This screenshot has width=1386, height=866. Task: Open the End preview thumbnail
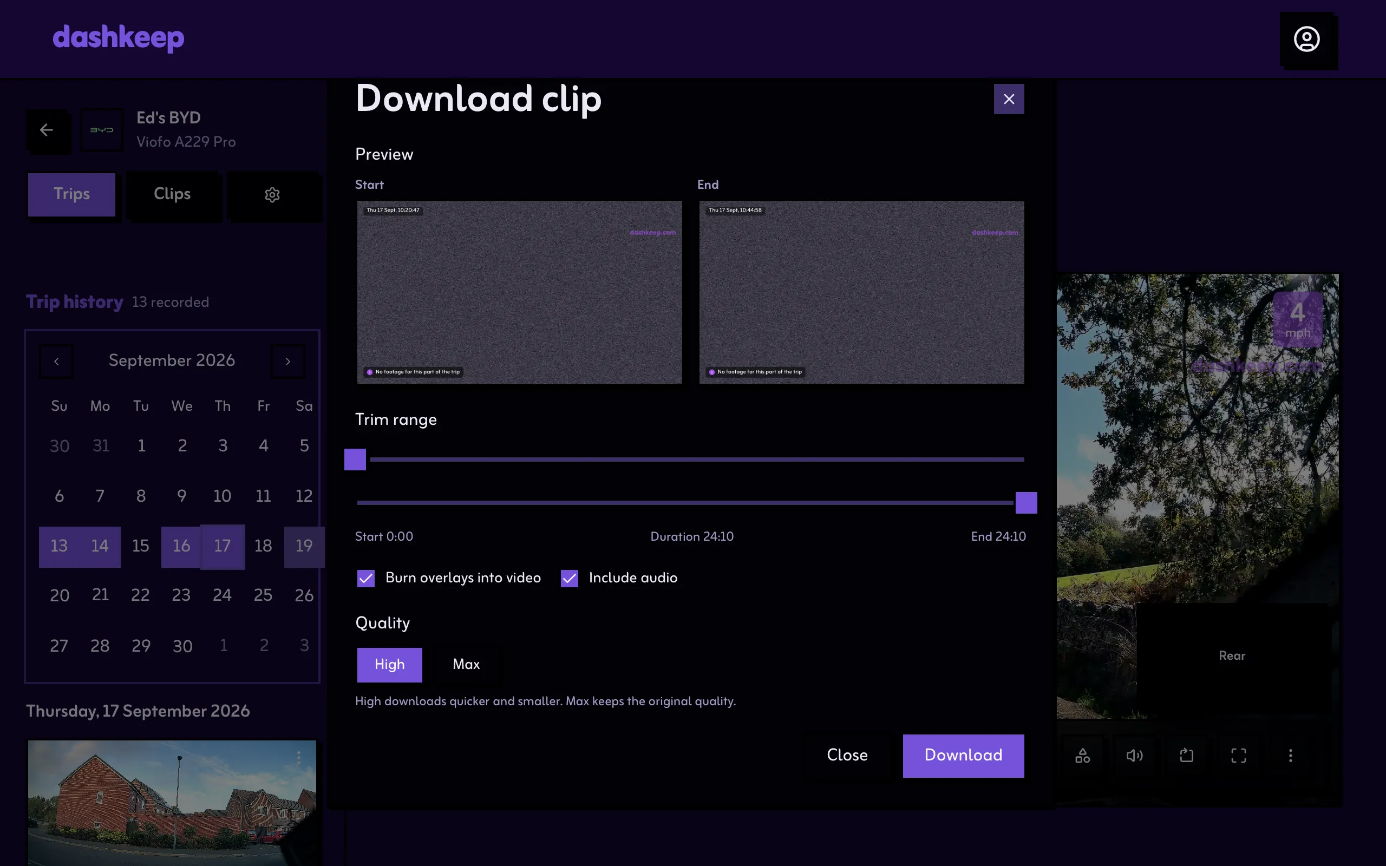[861, 292]
